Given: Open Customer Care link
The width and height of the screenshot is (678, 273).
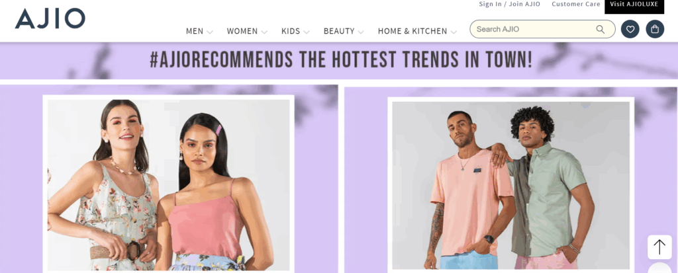Looking at the screenshot, I should click(x=576, y=5).
